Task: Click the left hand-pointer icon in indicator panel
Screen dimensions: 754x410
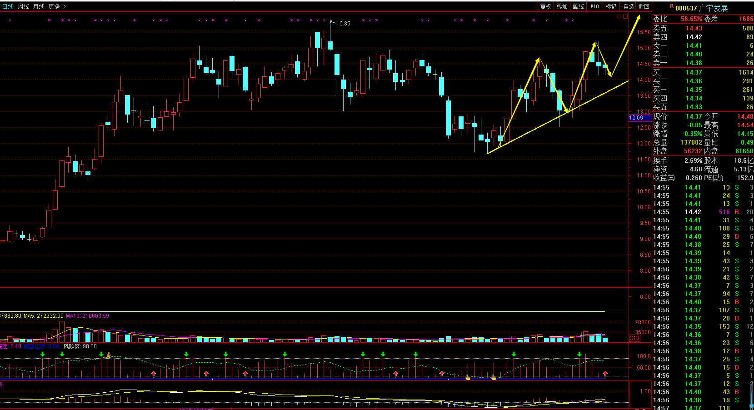Action: pos(468,377)
